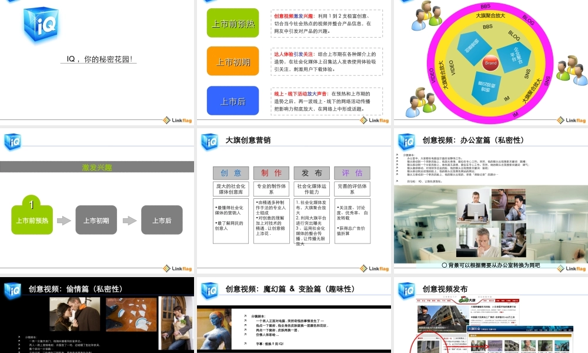Viewport: 588px width, 353px height.
Task: Enable the 上市初期 orange stage button
Action: tap(233, 61)
